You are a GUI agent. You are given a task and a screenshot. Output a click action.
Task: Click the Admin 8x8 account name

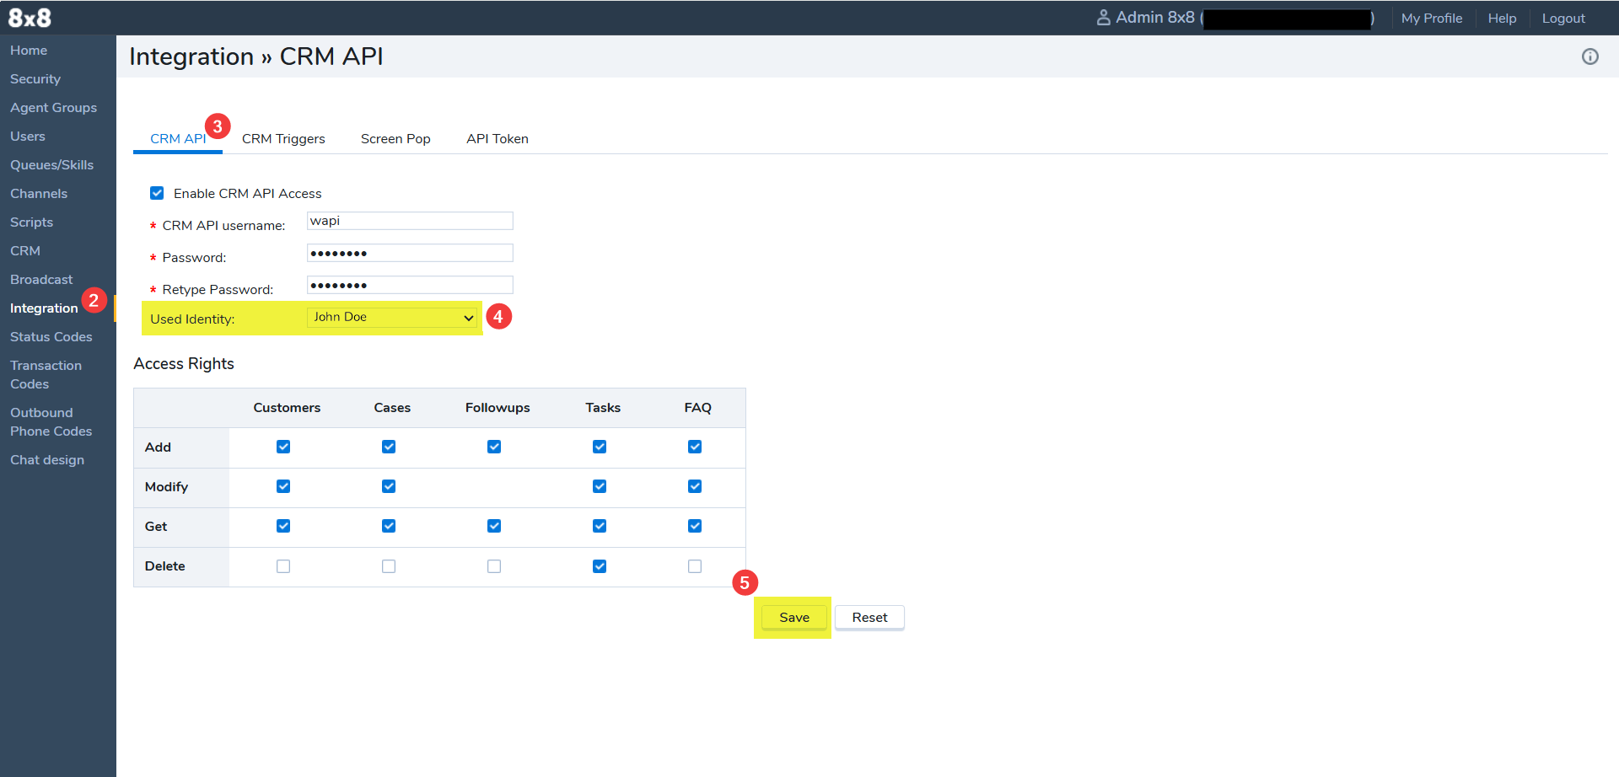pos(1155,18)
